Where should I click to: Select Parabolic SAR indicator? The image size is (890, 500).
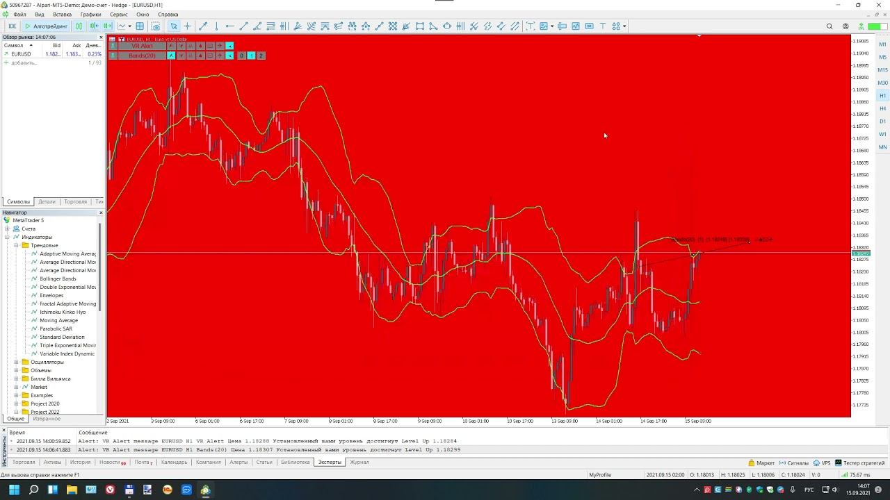point(56,328)
